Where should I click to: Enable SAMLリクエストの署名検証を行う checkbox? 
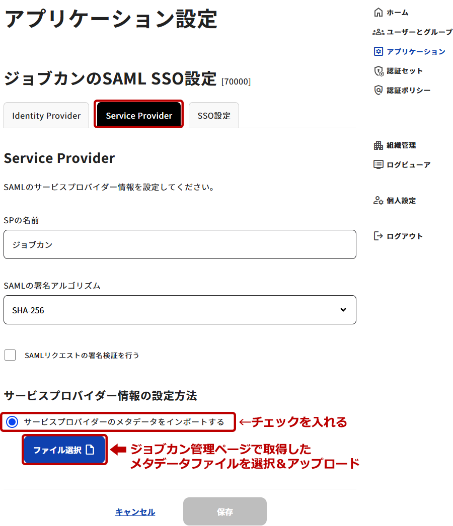[x=10, y=355]
